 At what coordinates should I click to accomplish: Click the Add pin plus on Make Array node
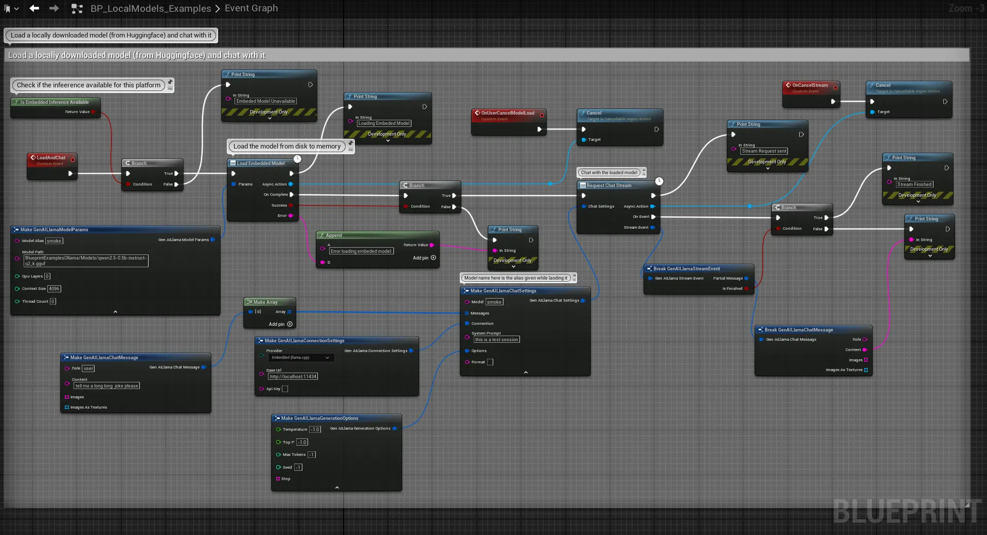click(290, 324)
